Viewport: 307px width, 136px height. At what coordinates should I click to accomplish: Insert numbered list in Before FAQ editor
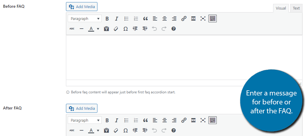tap(136, 18)
